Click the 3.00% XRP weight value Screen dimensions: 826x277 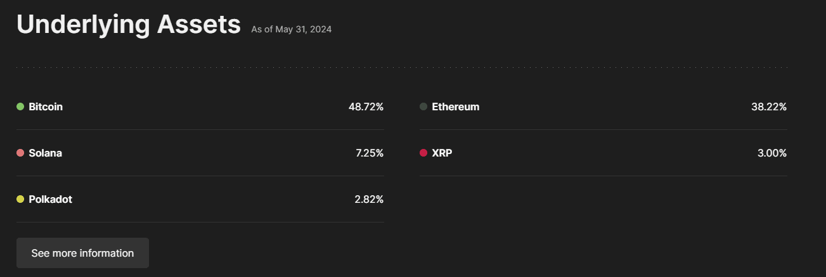click(x=771, y=153)
